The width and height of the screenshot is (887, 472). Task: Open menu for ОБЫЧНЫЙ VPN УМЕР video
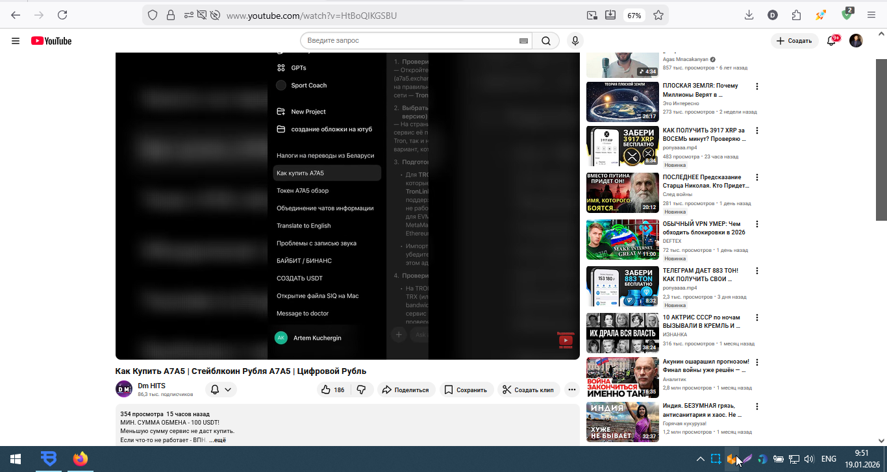click(x=757, y=224)
